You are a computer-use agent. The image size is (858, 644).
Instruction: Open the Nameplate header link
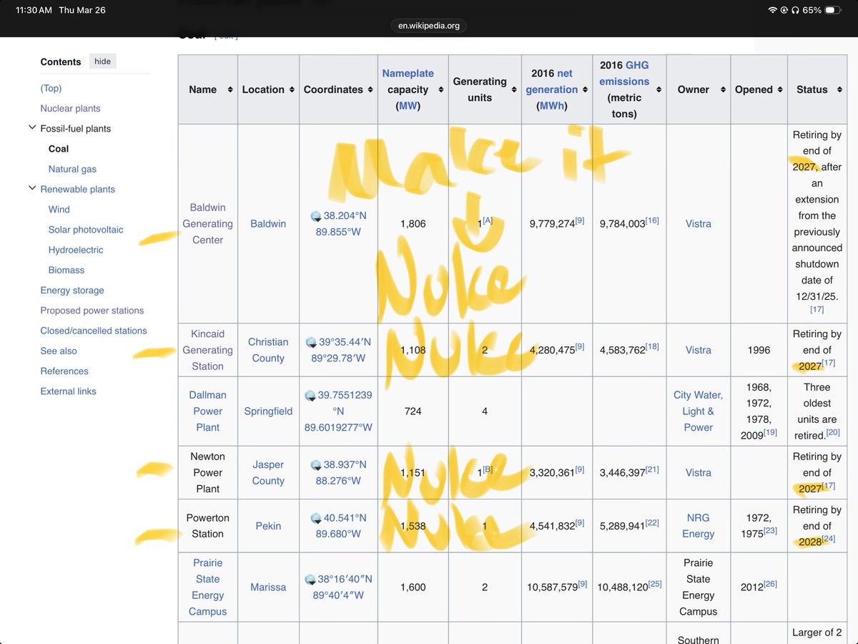tap(408, 73)
